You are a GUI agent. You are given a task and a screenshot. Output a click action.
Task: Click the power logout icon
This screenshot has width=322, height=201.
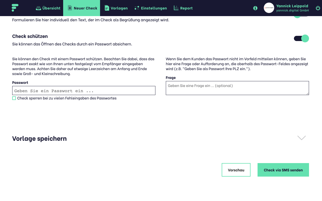318,8
